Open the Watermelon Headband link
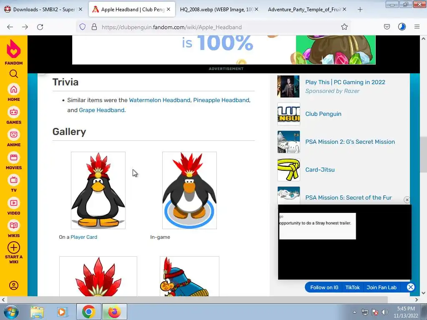This screenshot has width=427, height=320. (160, 100)
